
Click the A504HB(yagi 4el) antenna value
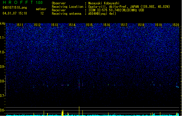tap(102, 14)
